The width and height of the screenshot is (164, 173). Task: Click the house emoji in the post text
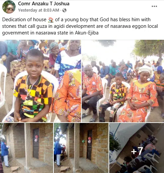tap(51, 20)
